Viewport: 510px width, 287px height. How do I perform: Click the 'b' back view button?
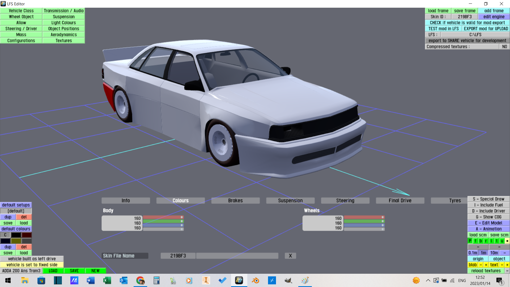click(481, 241)
